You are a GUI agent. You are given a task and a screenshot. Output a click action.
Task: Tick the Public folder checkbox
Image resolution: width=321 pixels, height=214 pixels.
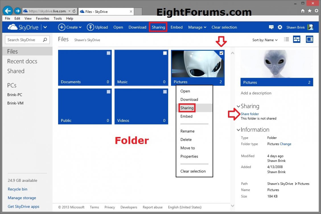pos(108,92)
